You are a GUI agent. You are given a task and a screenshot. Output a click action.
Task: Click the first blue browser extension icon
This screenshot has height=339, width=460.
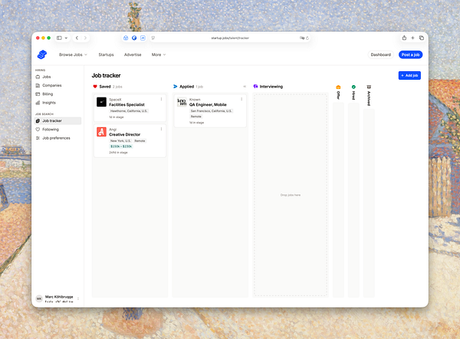[x=126, y=38]
